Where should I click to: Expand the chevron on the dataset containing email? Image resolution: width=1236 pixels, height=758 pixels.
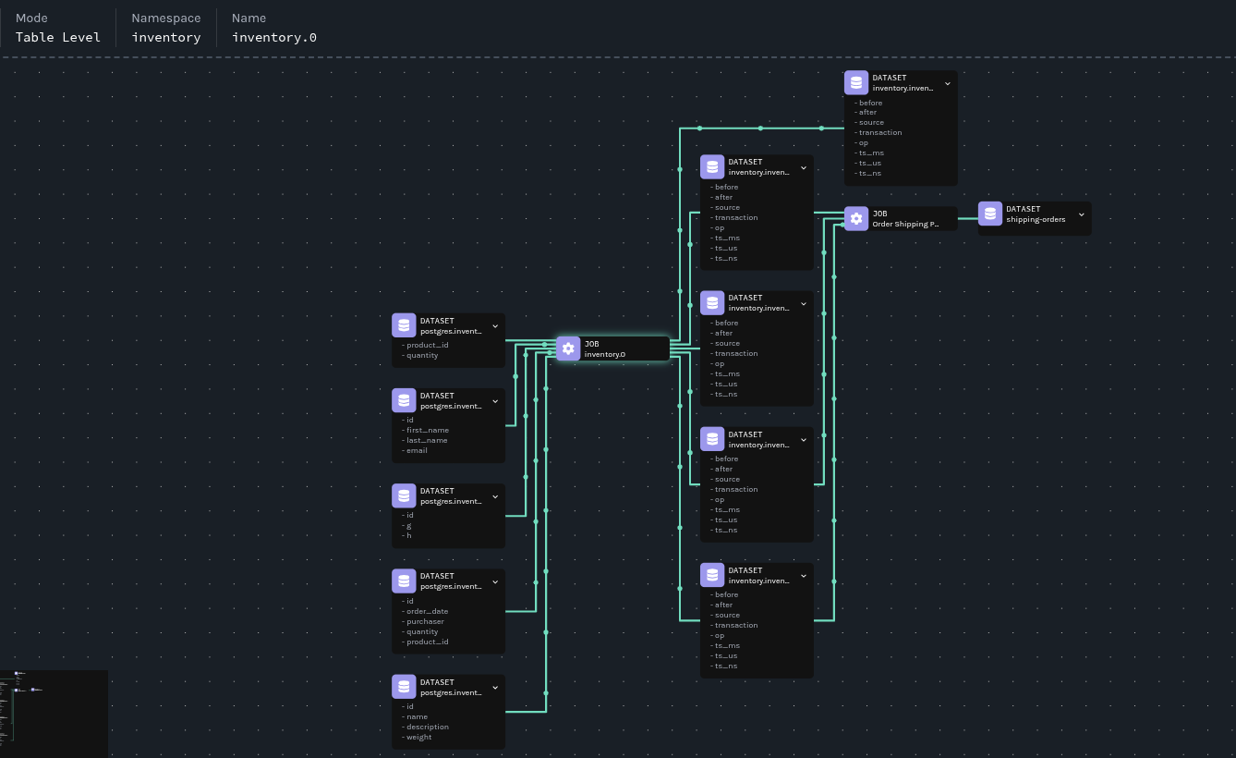tap(495, 401)
